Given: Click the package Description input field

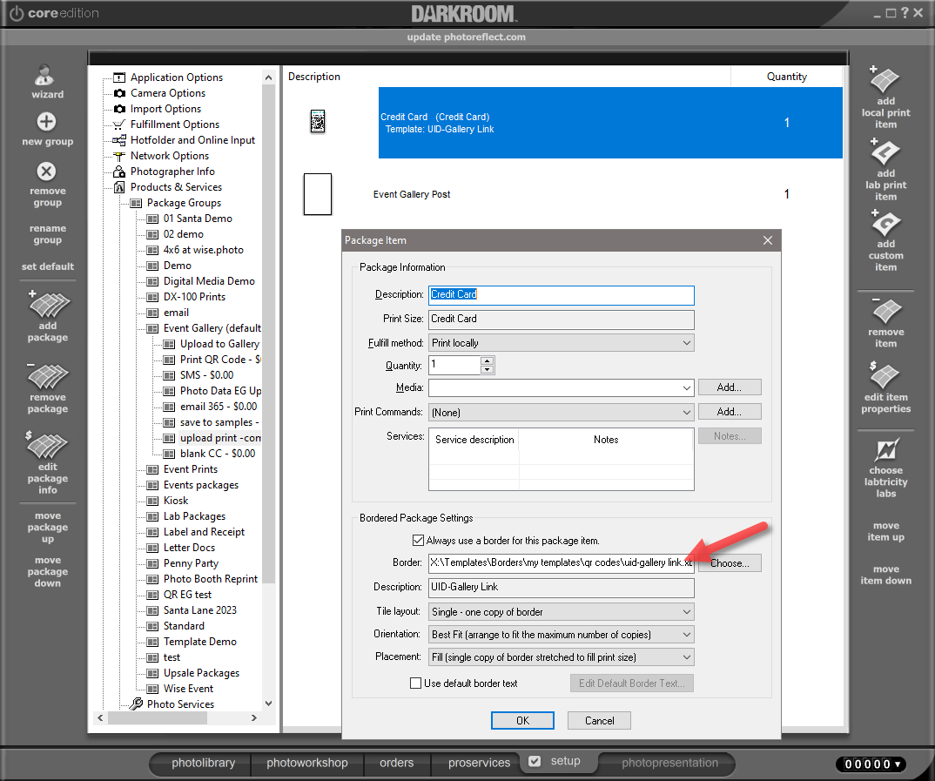Looking at the screenshot, I should pos(562,295).
